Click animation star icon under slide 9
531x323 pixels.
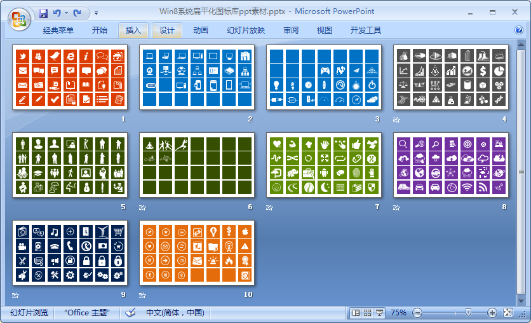(x=16, y=296)
